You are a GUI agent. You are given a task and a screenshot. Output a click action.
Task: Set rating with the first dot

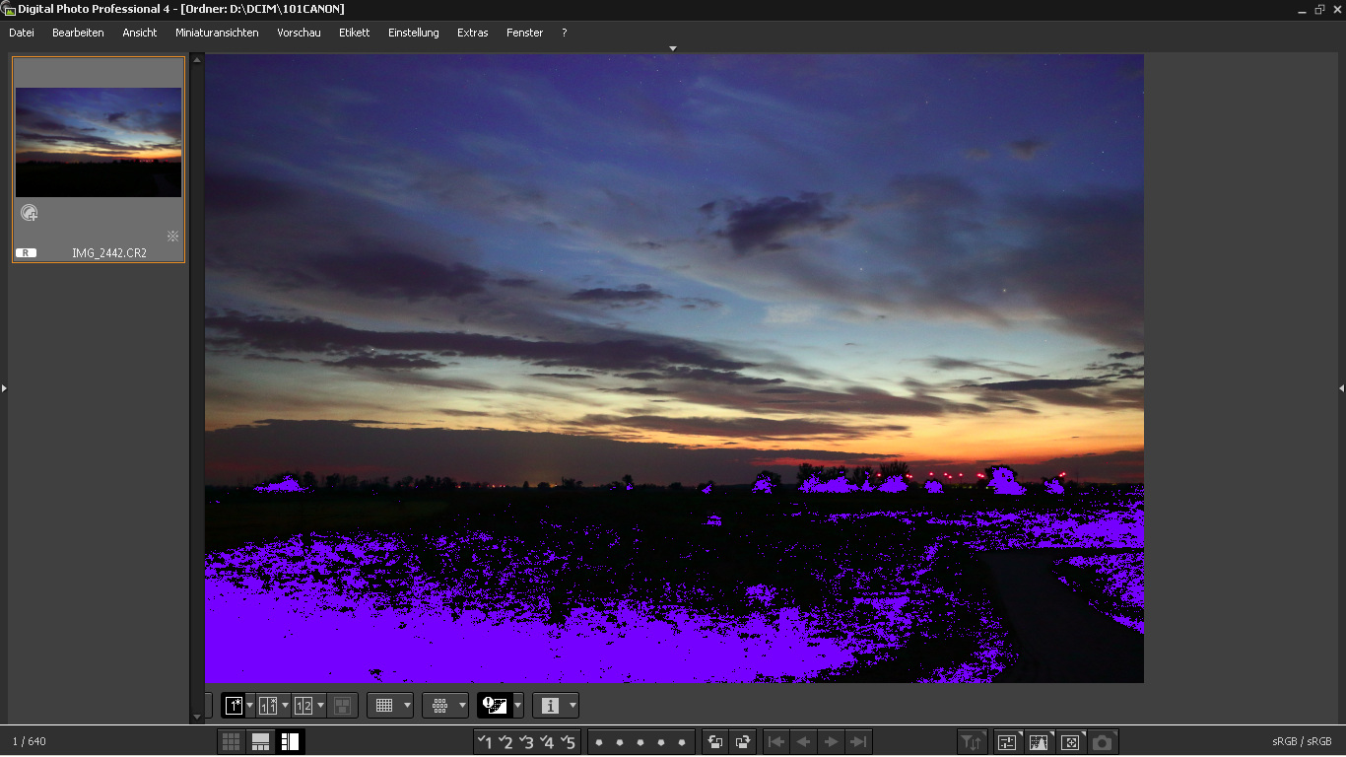click(599, 742)
